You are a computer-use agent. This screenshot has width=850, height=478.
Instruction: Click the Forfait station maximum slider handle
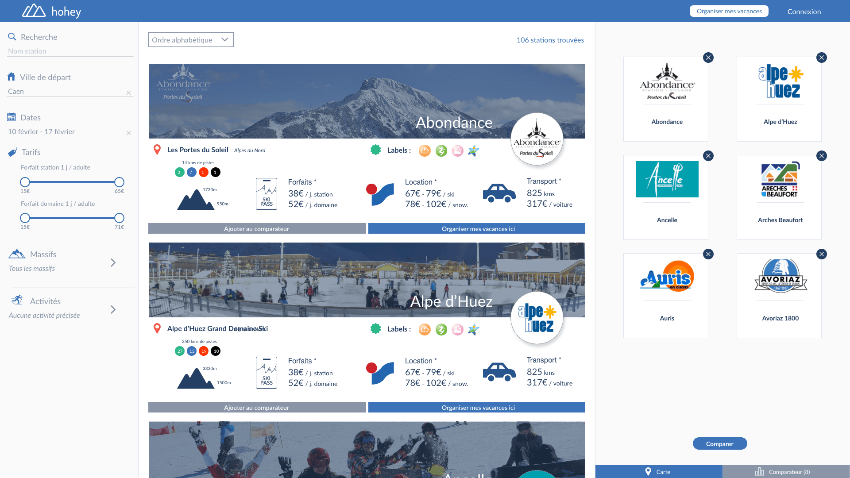[x=119, y=182]
